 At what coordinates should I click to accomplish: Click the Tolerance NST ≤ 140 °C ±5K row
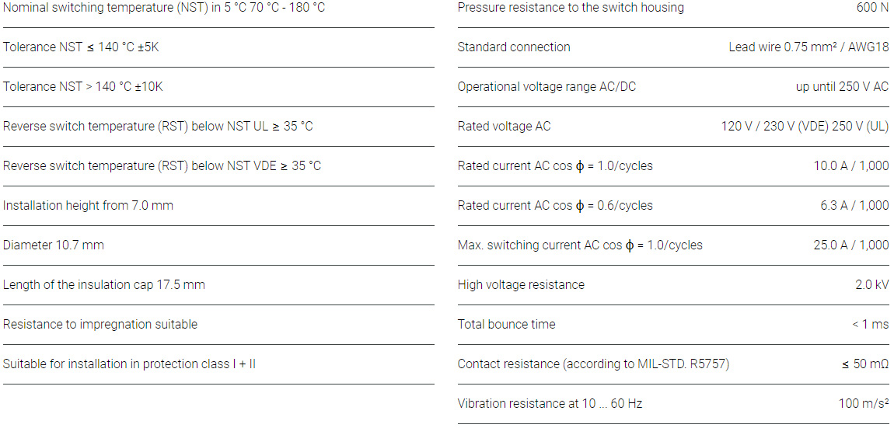click(82, 47)
